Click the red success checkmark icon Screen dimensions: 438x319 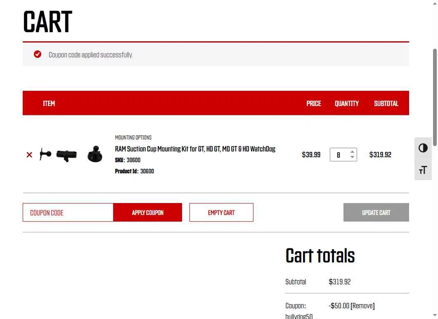tap(38, 54)
